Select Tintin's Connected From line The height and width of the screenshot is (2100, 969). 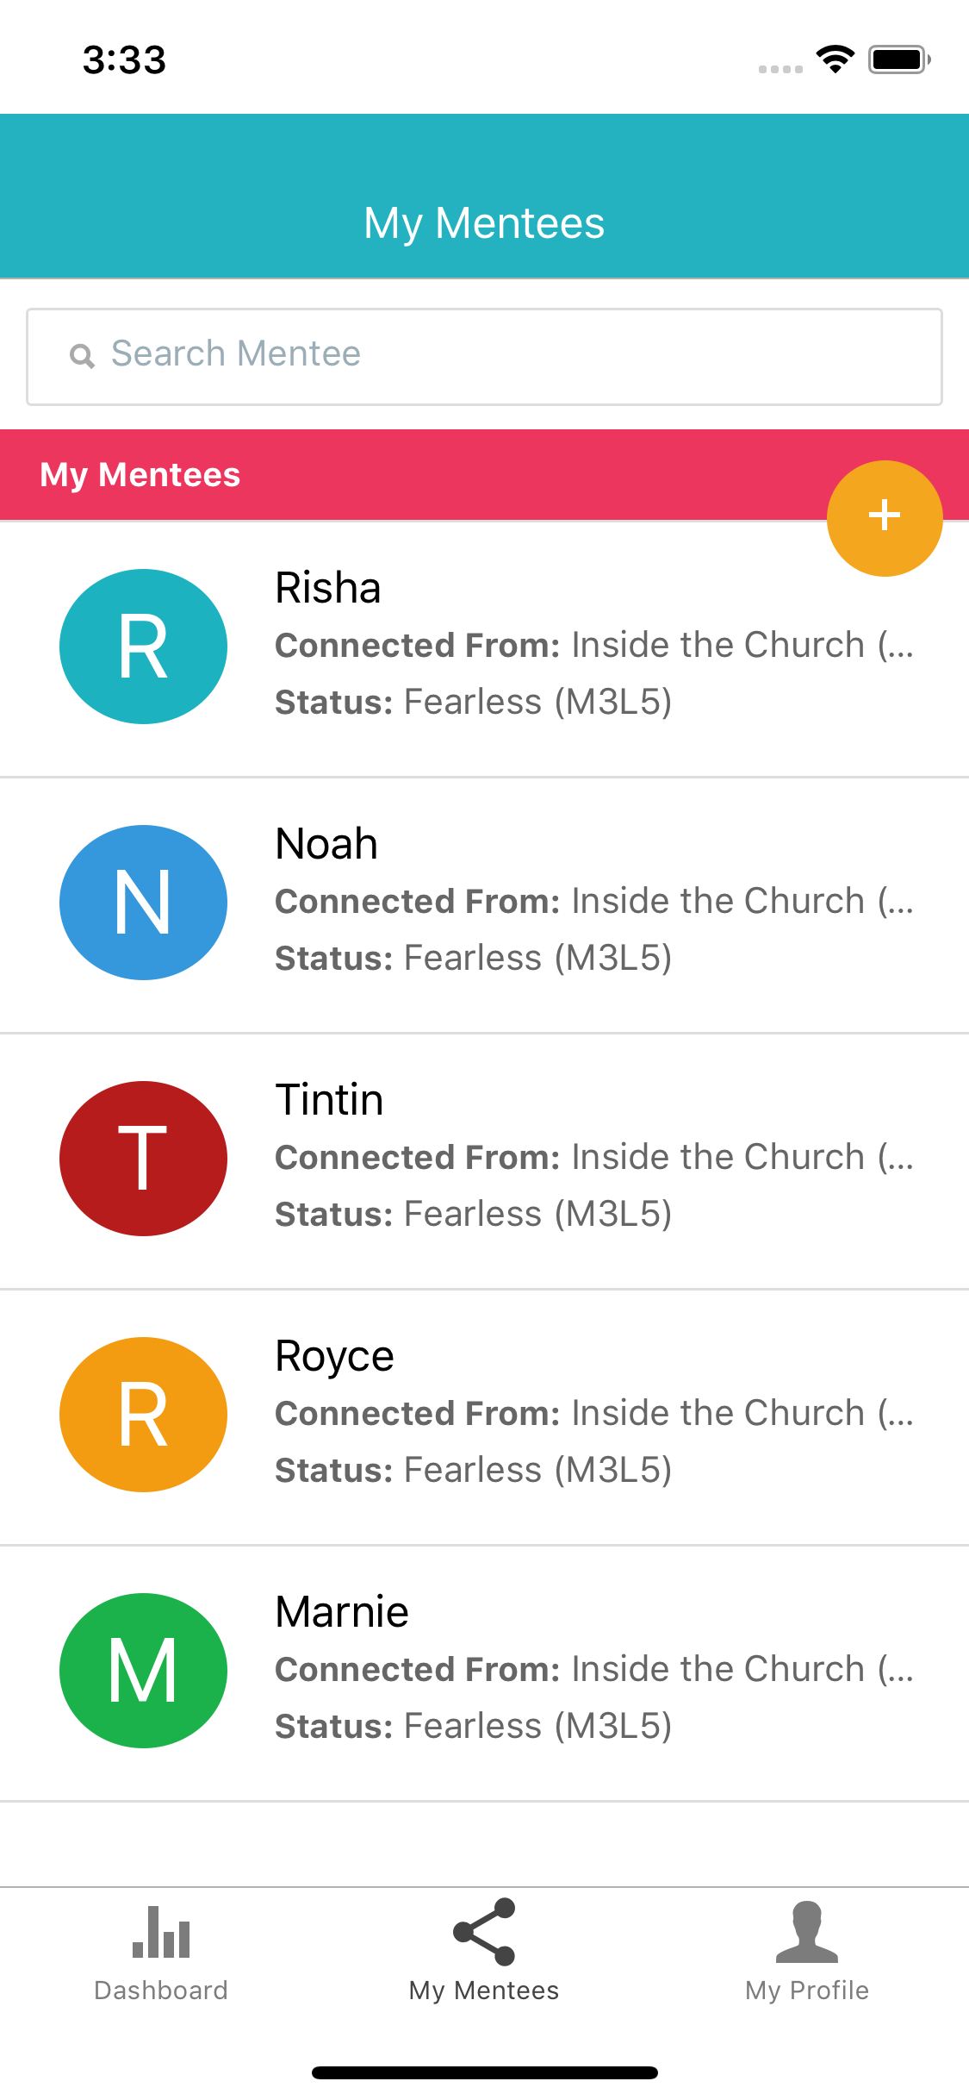(594, 1157)
